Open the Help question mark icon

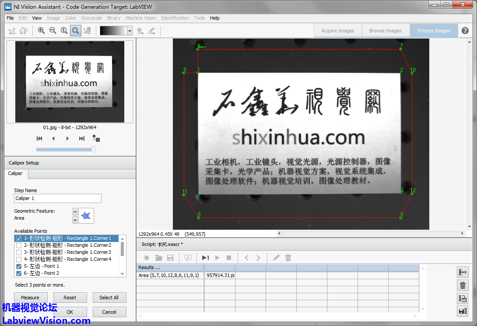[465, 31]
